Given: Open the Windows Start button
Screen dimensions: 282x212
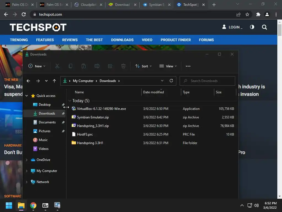Looking at the screenshot, I should (9, 205).
